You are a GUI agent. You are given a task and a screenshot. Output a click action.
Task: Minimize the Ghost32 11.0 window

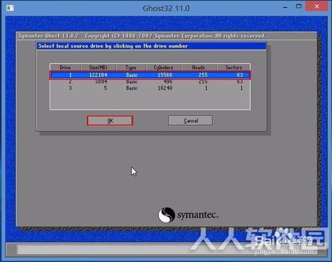(285, 7)
